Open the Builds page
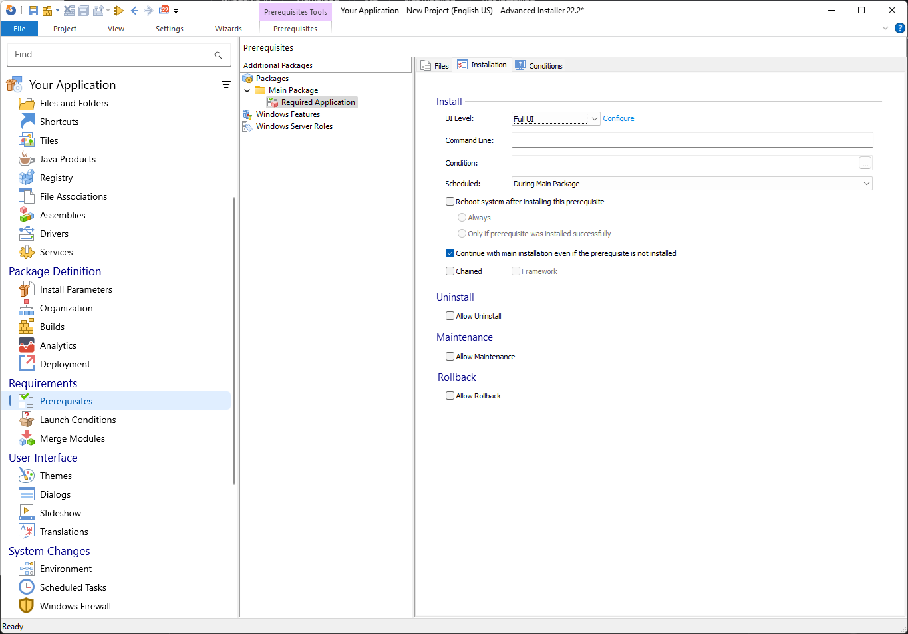The image size is (908, 634). click(x=52, y=327)
